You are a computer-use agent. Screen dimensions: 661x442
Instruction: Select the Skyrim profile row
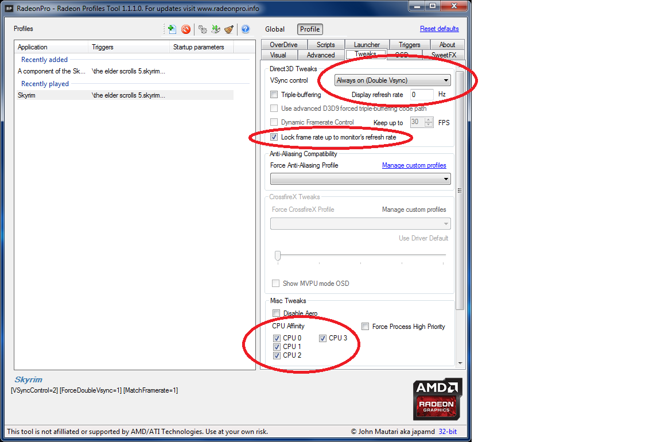pos(125,95)
